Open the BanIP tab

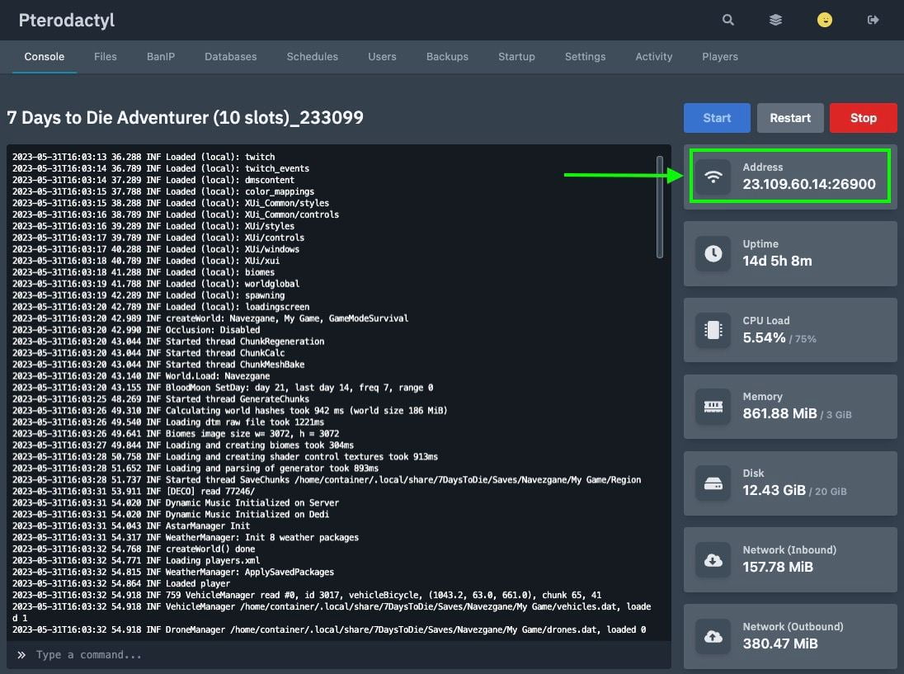(x=161, y=56)
